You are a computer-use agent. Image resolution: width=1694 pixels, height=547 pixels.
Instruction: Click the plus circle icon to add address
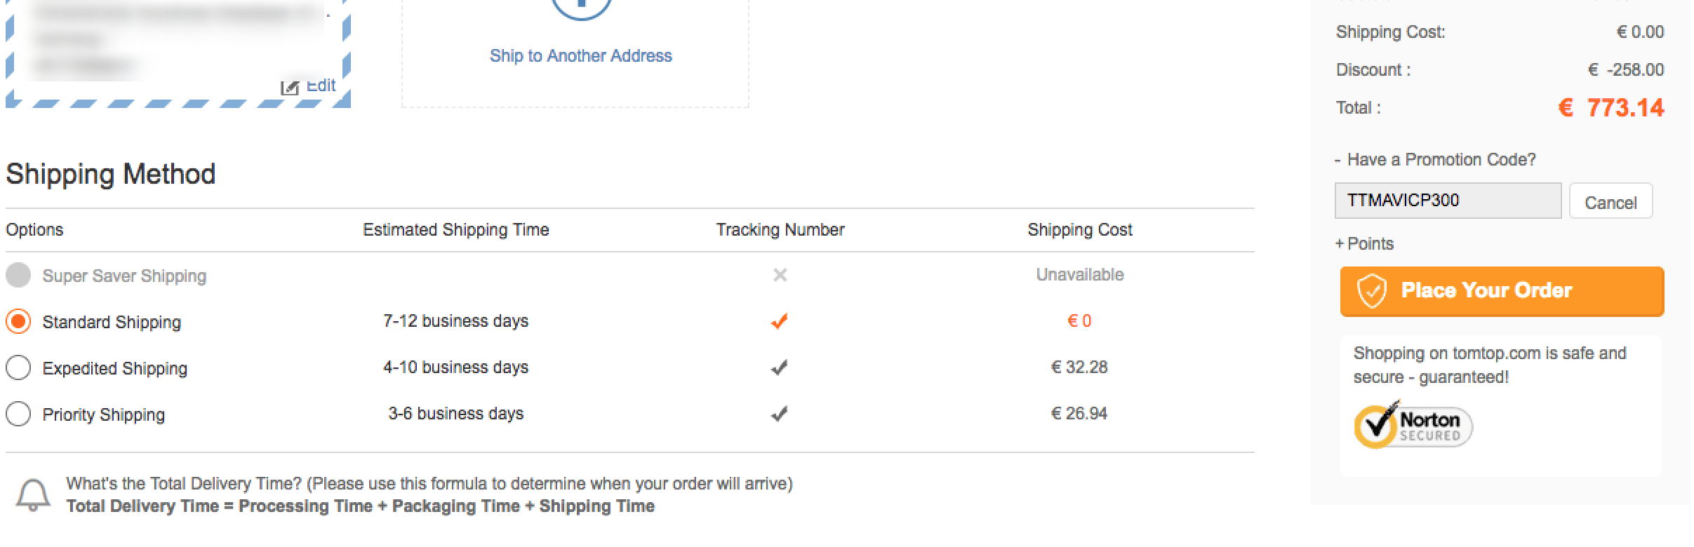(x=580, y=7)
